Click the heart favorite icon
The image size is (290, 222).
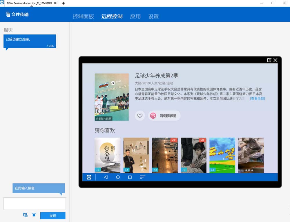140,116
